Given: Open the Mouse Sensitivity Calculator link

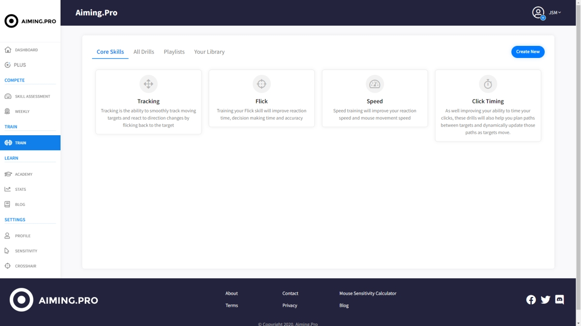Looking at the screenshot, I should pos(367,293).
